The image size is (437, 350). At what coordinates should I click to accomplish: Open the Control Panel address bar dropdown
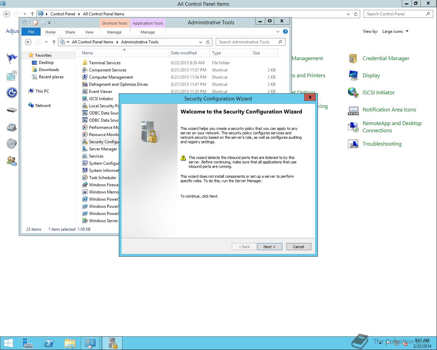348,14
